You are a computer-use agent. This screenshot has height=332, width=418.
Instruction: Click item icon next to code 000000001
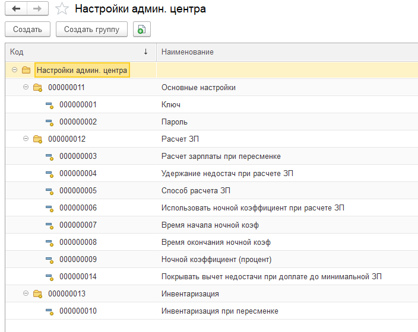pos(49,105)
